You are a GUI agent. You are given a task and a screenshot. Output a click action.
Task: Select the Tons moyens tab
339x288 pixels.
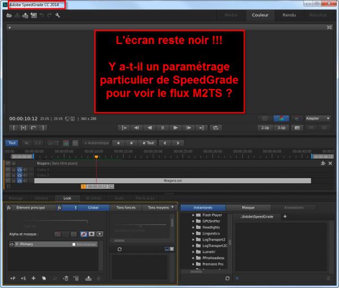158,207
